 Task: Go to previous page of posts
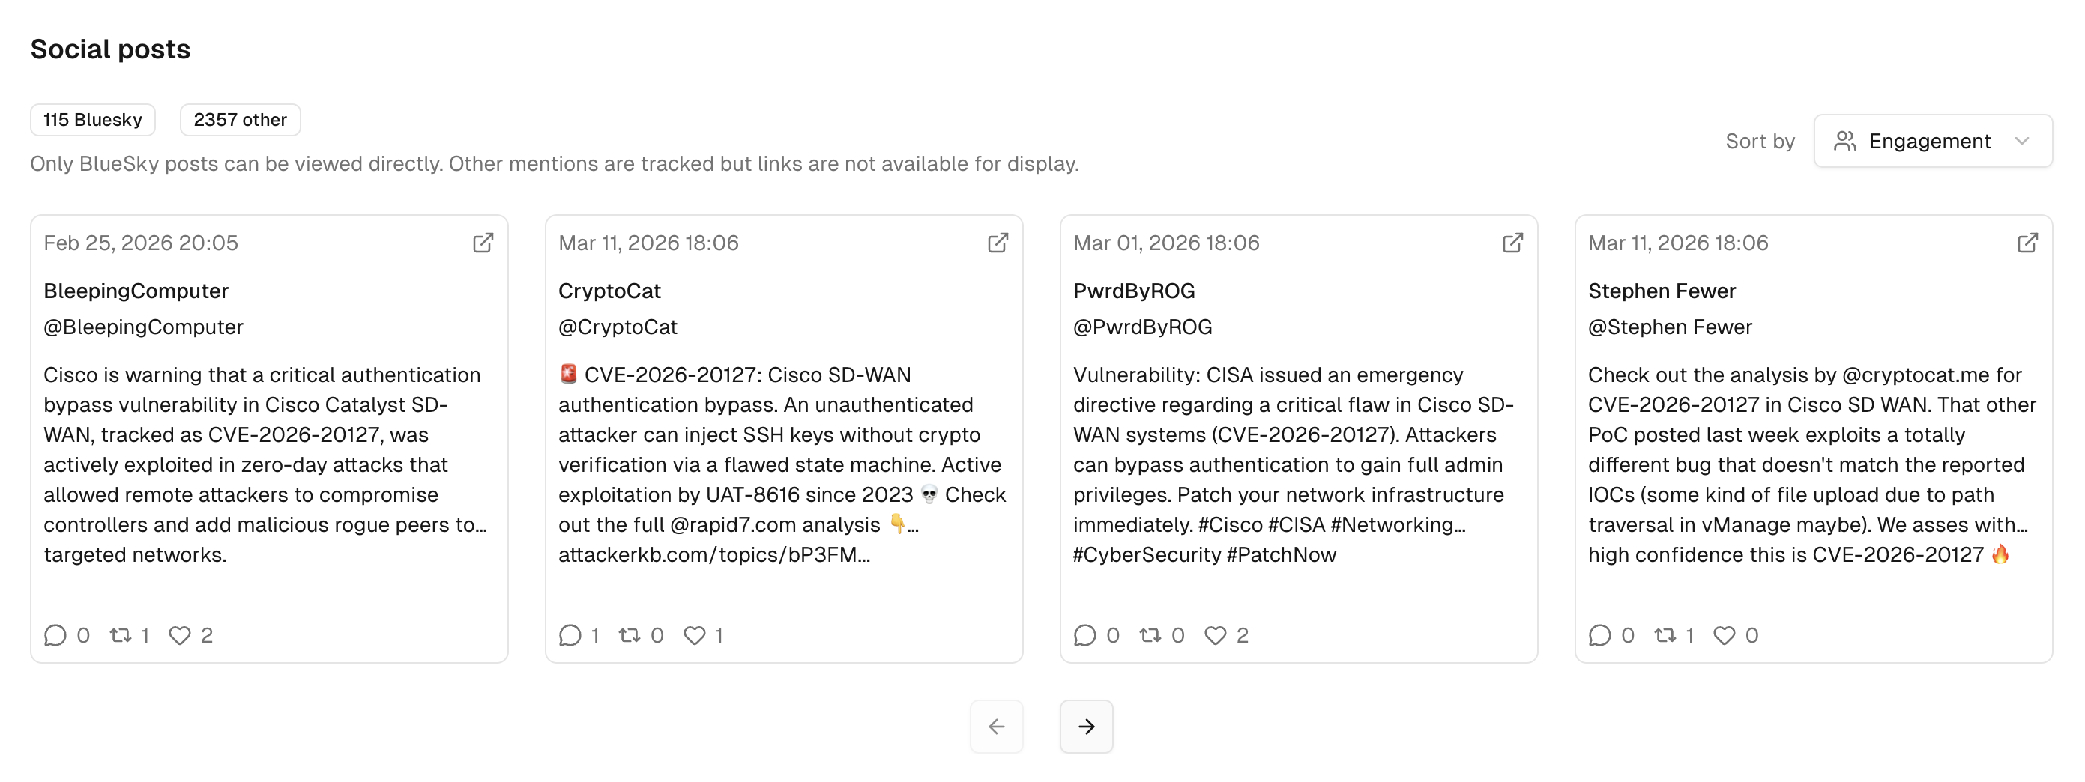[996, 727]
